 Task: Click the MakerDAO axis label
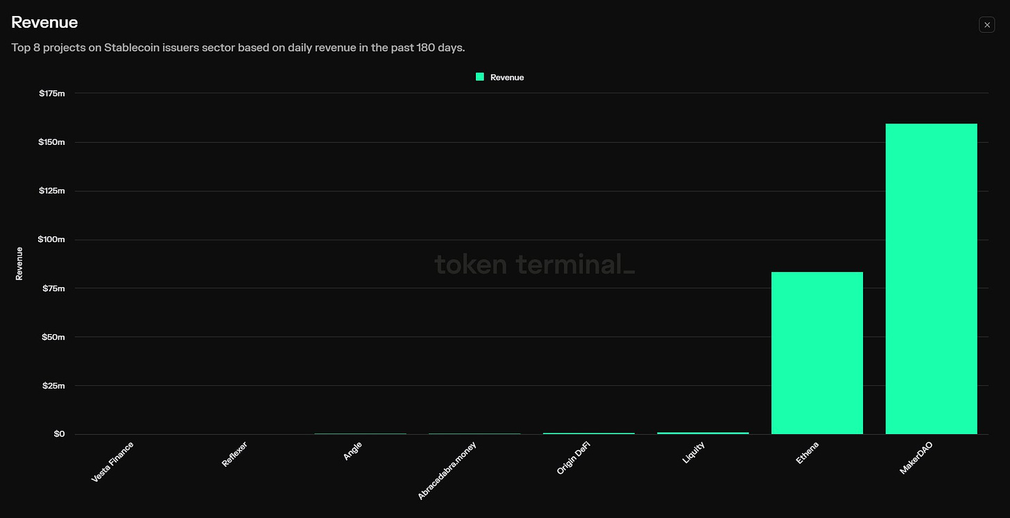pos(916,460)
